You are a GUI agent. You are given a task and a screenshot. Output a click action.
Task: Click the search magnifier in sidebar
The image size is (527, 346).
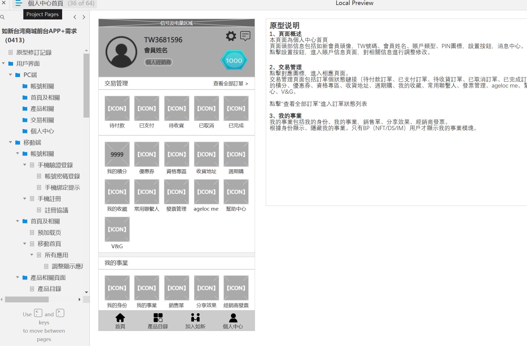click(x=3, y=17)
